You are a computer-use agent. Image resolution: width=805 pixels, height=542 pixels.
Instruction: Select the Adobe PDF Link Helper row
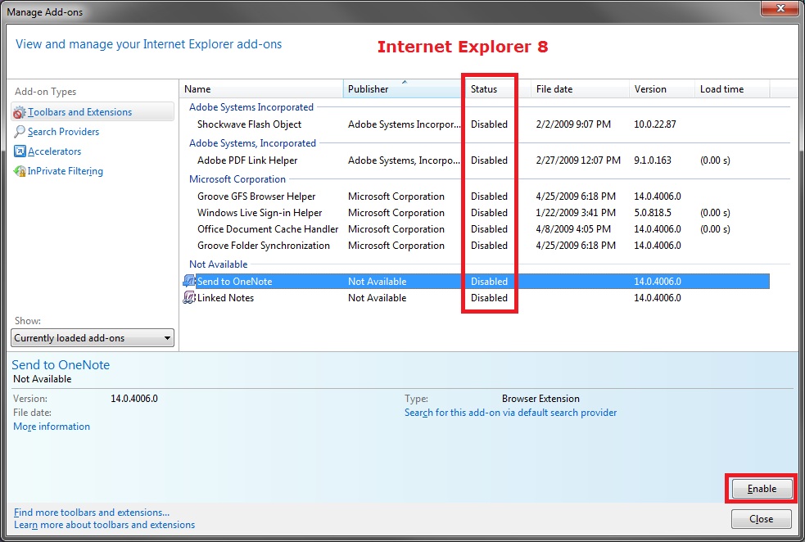coord(476,160)
